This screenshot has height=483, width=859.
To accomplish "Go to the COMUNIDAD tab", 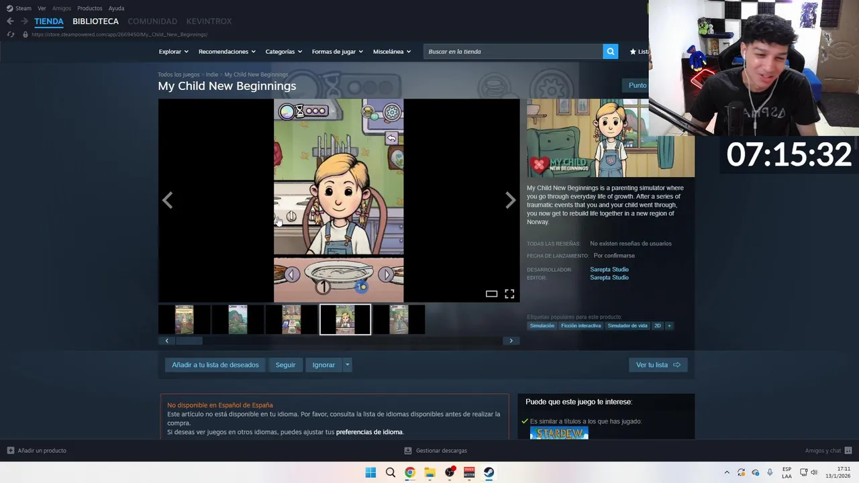I will (x=152, y=21).
